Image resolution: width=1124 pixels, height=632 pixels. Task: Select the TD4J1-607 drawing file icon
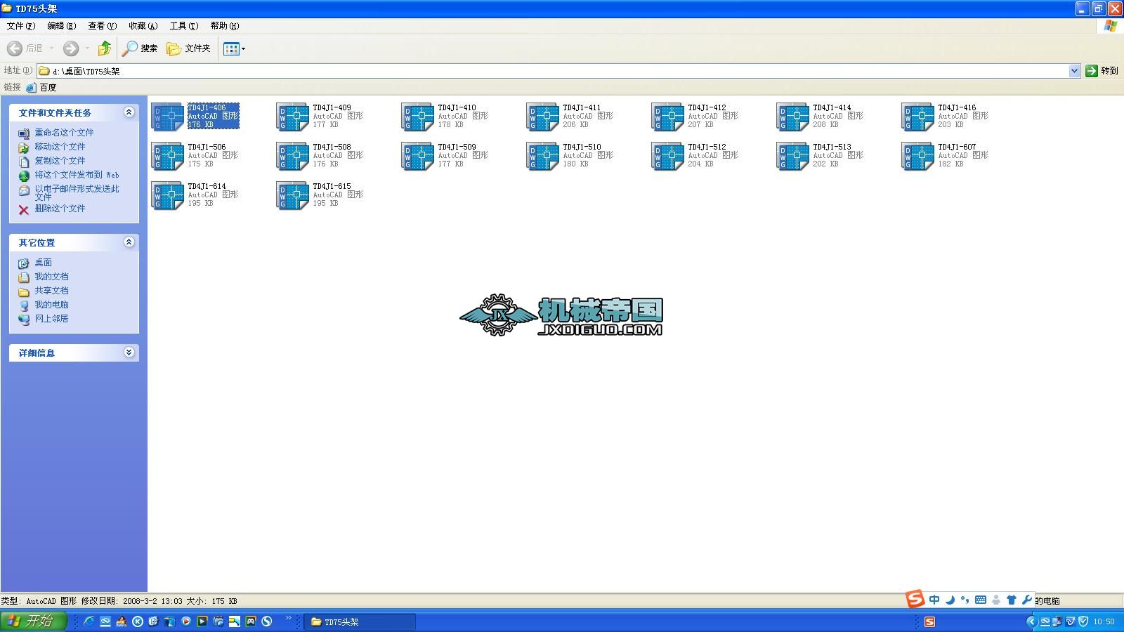click(x=918, y=157)
